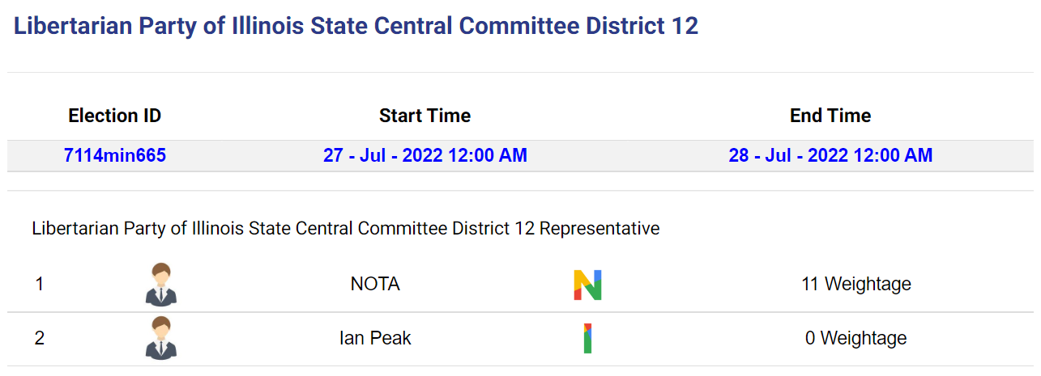Click Ian Peak's candidate avatar icon
Viewport: 1041px width, 376px height.
point(161,338)
